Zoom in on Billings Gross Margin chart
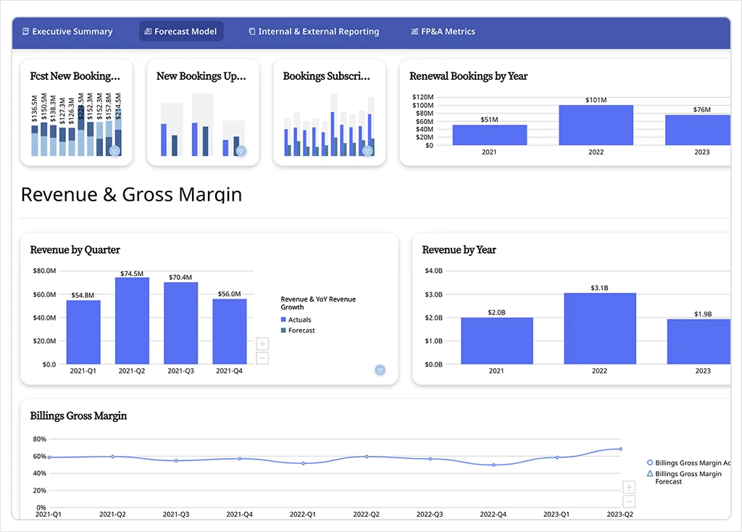Viewport: 742px width, 532px height. 629,488
